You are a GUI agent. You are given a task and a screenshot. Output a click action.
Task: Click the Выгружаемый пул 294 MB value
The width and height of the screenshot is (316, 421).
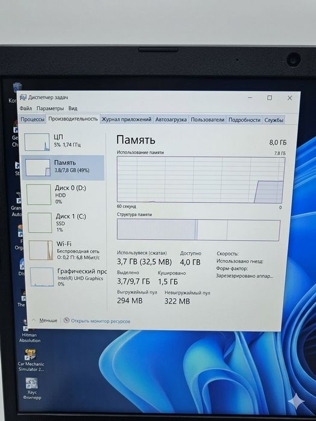[x=130, y=301]
